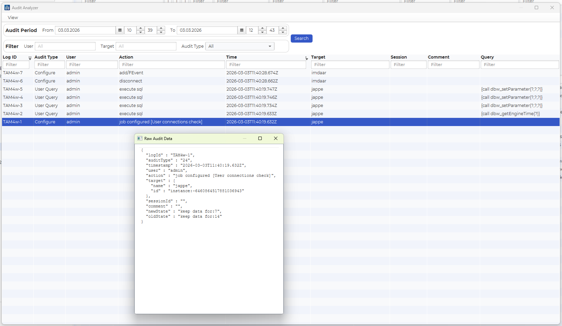Screen dimensions: 562x326
Task: Increase the From hour value
Action: [x=141, y=28]
